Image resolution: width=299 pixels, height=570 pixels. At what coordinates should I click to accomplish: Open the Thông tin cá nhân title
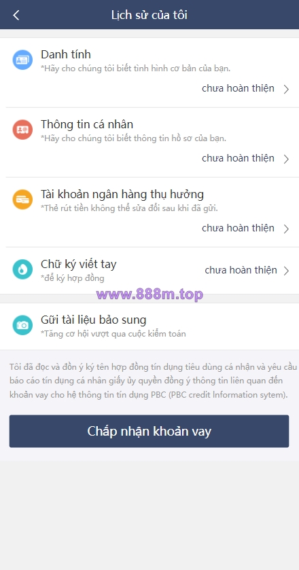pos(87,124)
